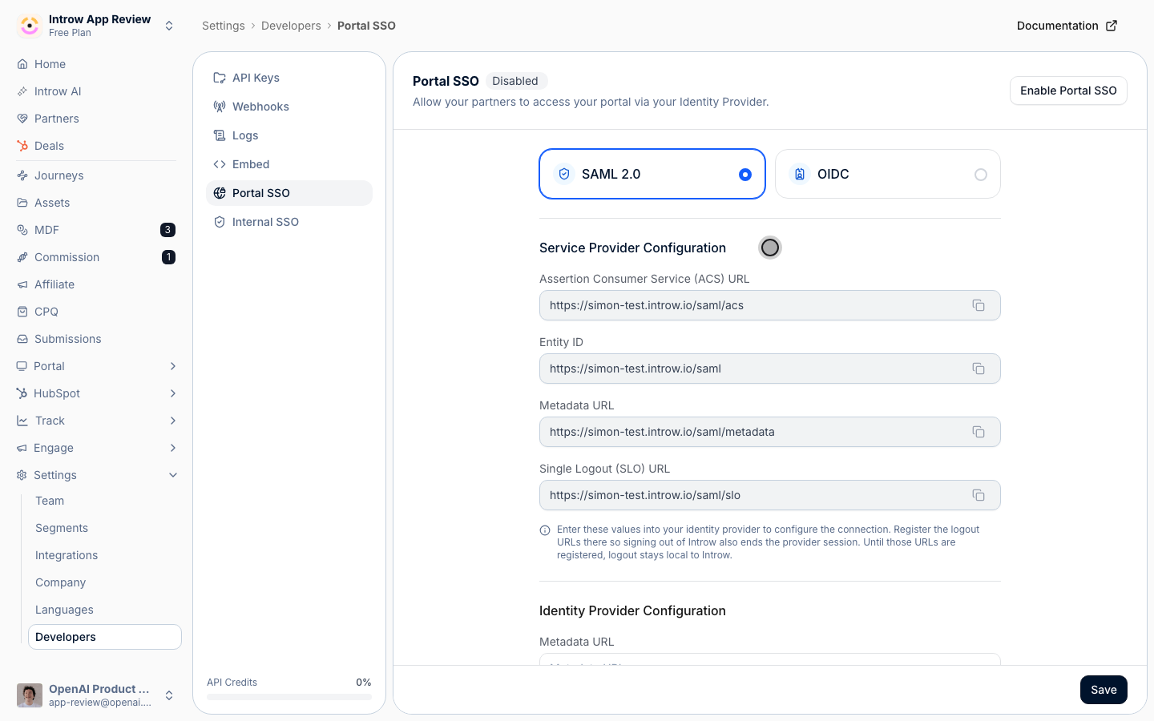The image size is (1154, 721).
Task: Click the MDF coins icon
Action: tap(22, 230)
